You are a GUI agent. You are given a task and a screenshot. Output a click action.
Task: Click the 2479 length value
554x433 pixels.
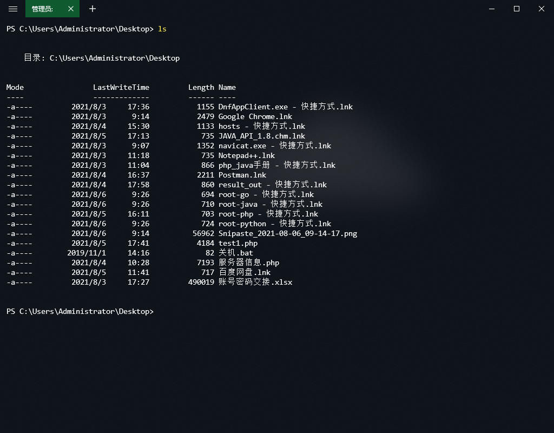(x=206, y=117)
